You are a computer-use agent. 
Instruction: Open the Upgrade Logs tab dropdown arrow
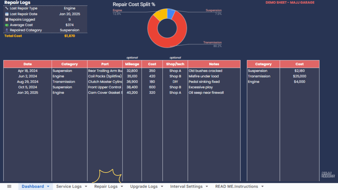click(162, 186)
